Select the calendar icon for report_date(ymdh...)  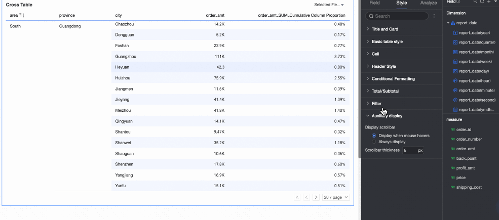[x=455, y=110]
